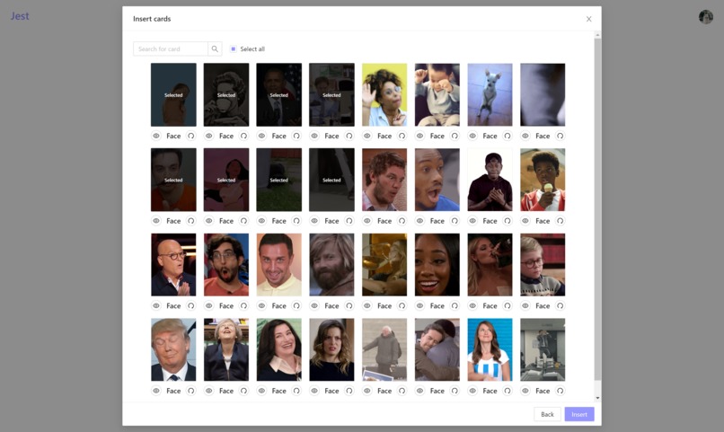Select the smiling man in yellow polo card
This screenshot has width=724, height=432.
[278, 264]
